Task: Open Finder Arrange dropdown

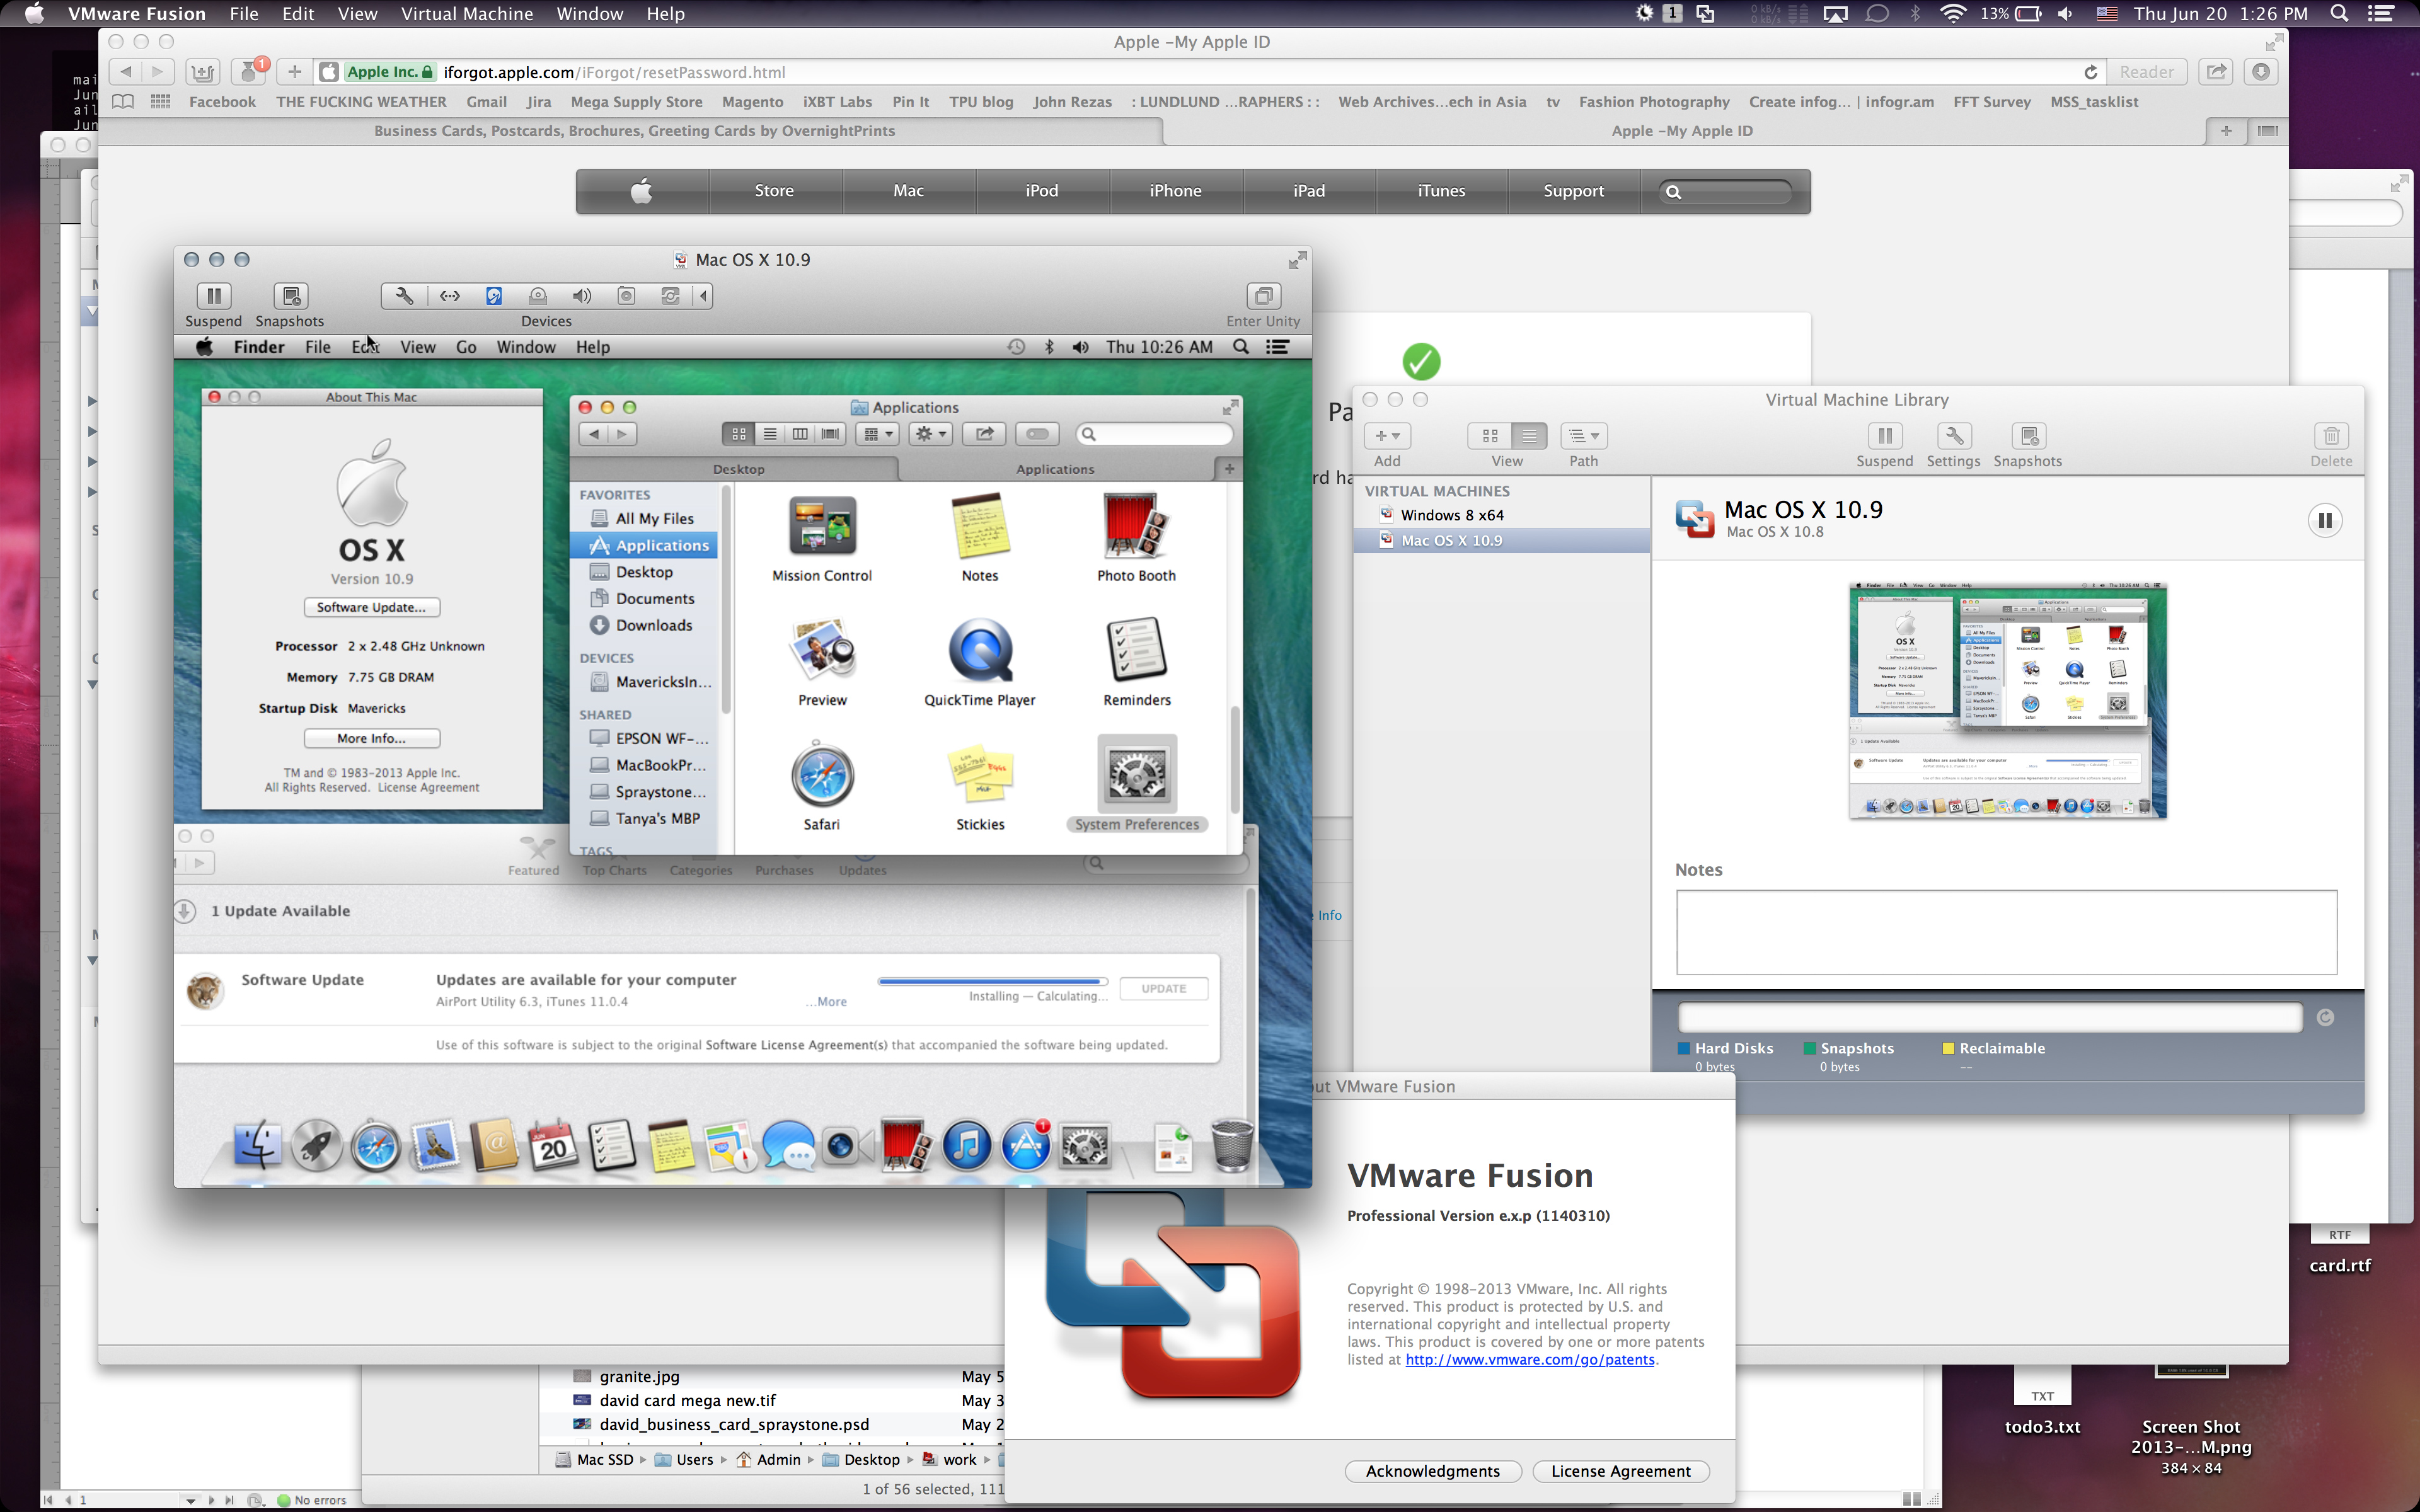Action: (877, 434)
